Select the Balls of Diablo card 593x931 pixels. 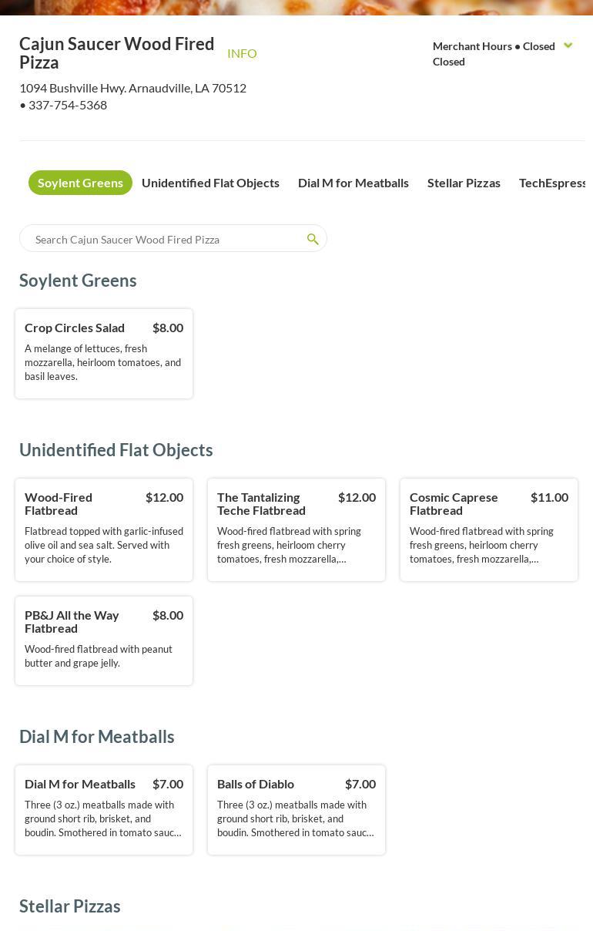tap(296, 810)
